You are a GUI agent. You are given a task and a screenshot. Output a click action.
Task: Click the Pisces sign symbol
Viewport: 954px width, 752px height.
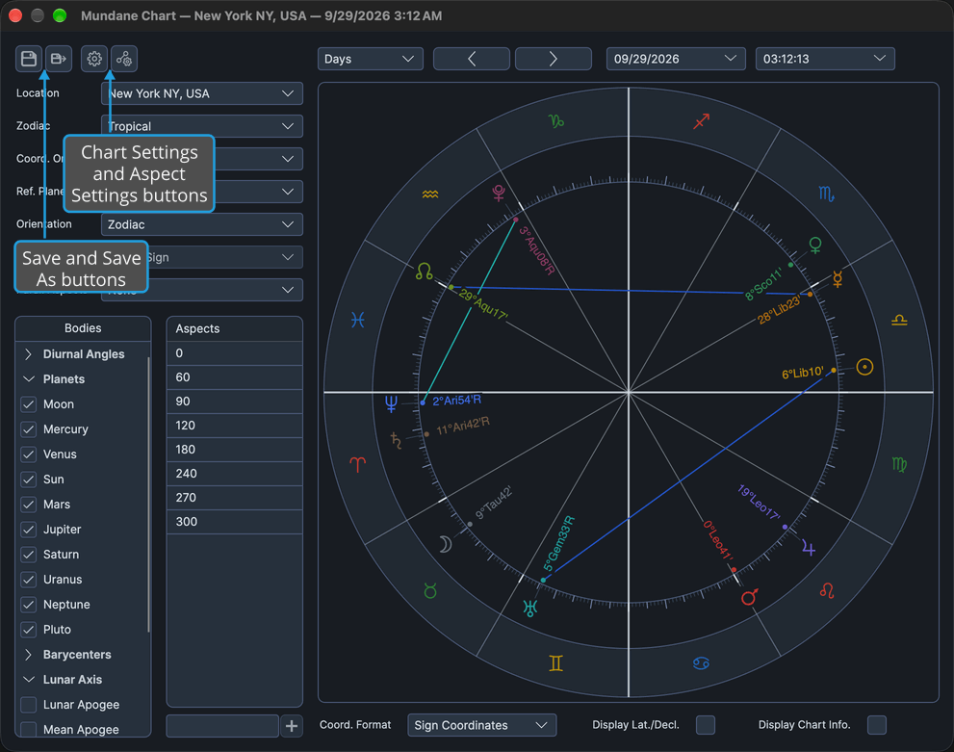(x=358, y=320)
